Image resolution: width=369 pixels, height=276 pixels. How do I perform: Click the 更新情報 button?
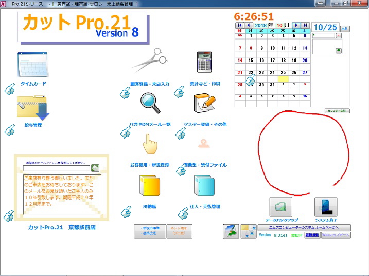[x=312, y=235]
